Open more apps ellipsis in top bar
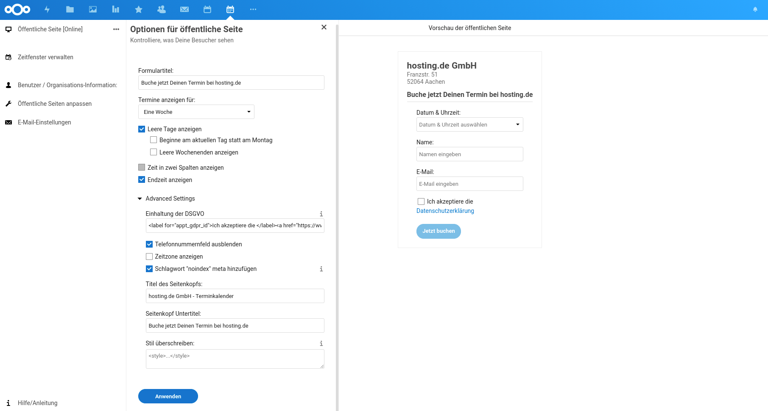768x411 pixels. click(x=253, y=9)
